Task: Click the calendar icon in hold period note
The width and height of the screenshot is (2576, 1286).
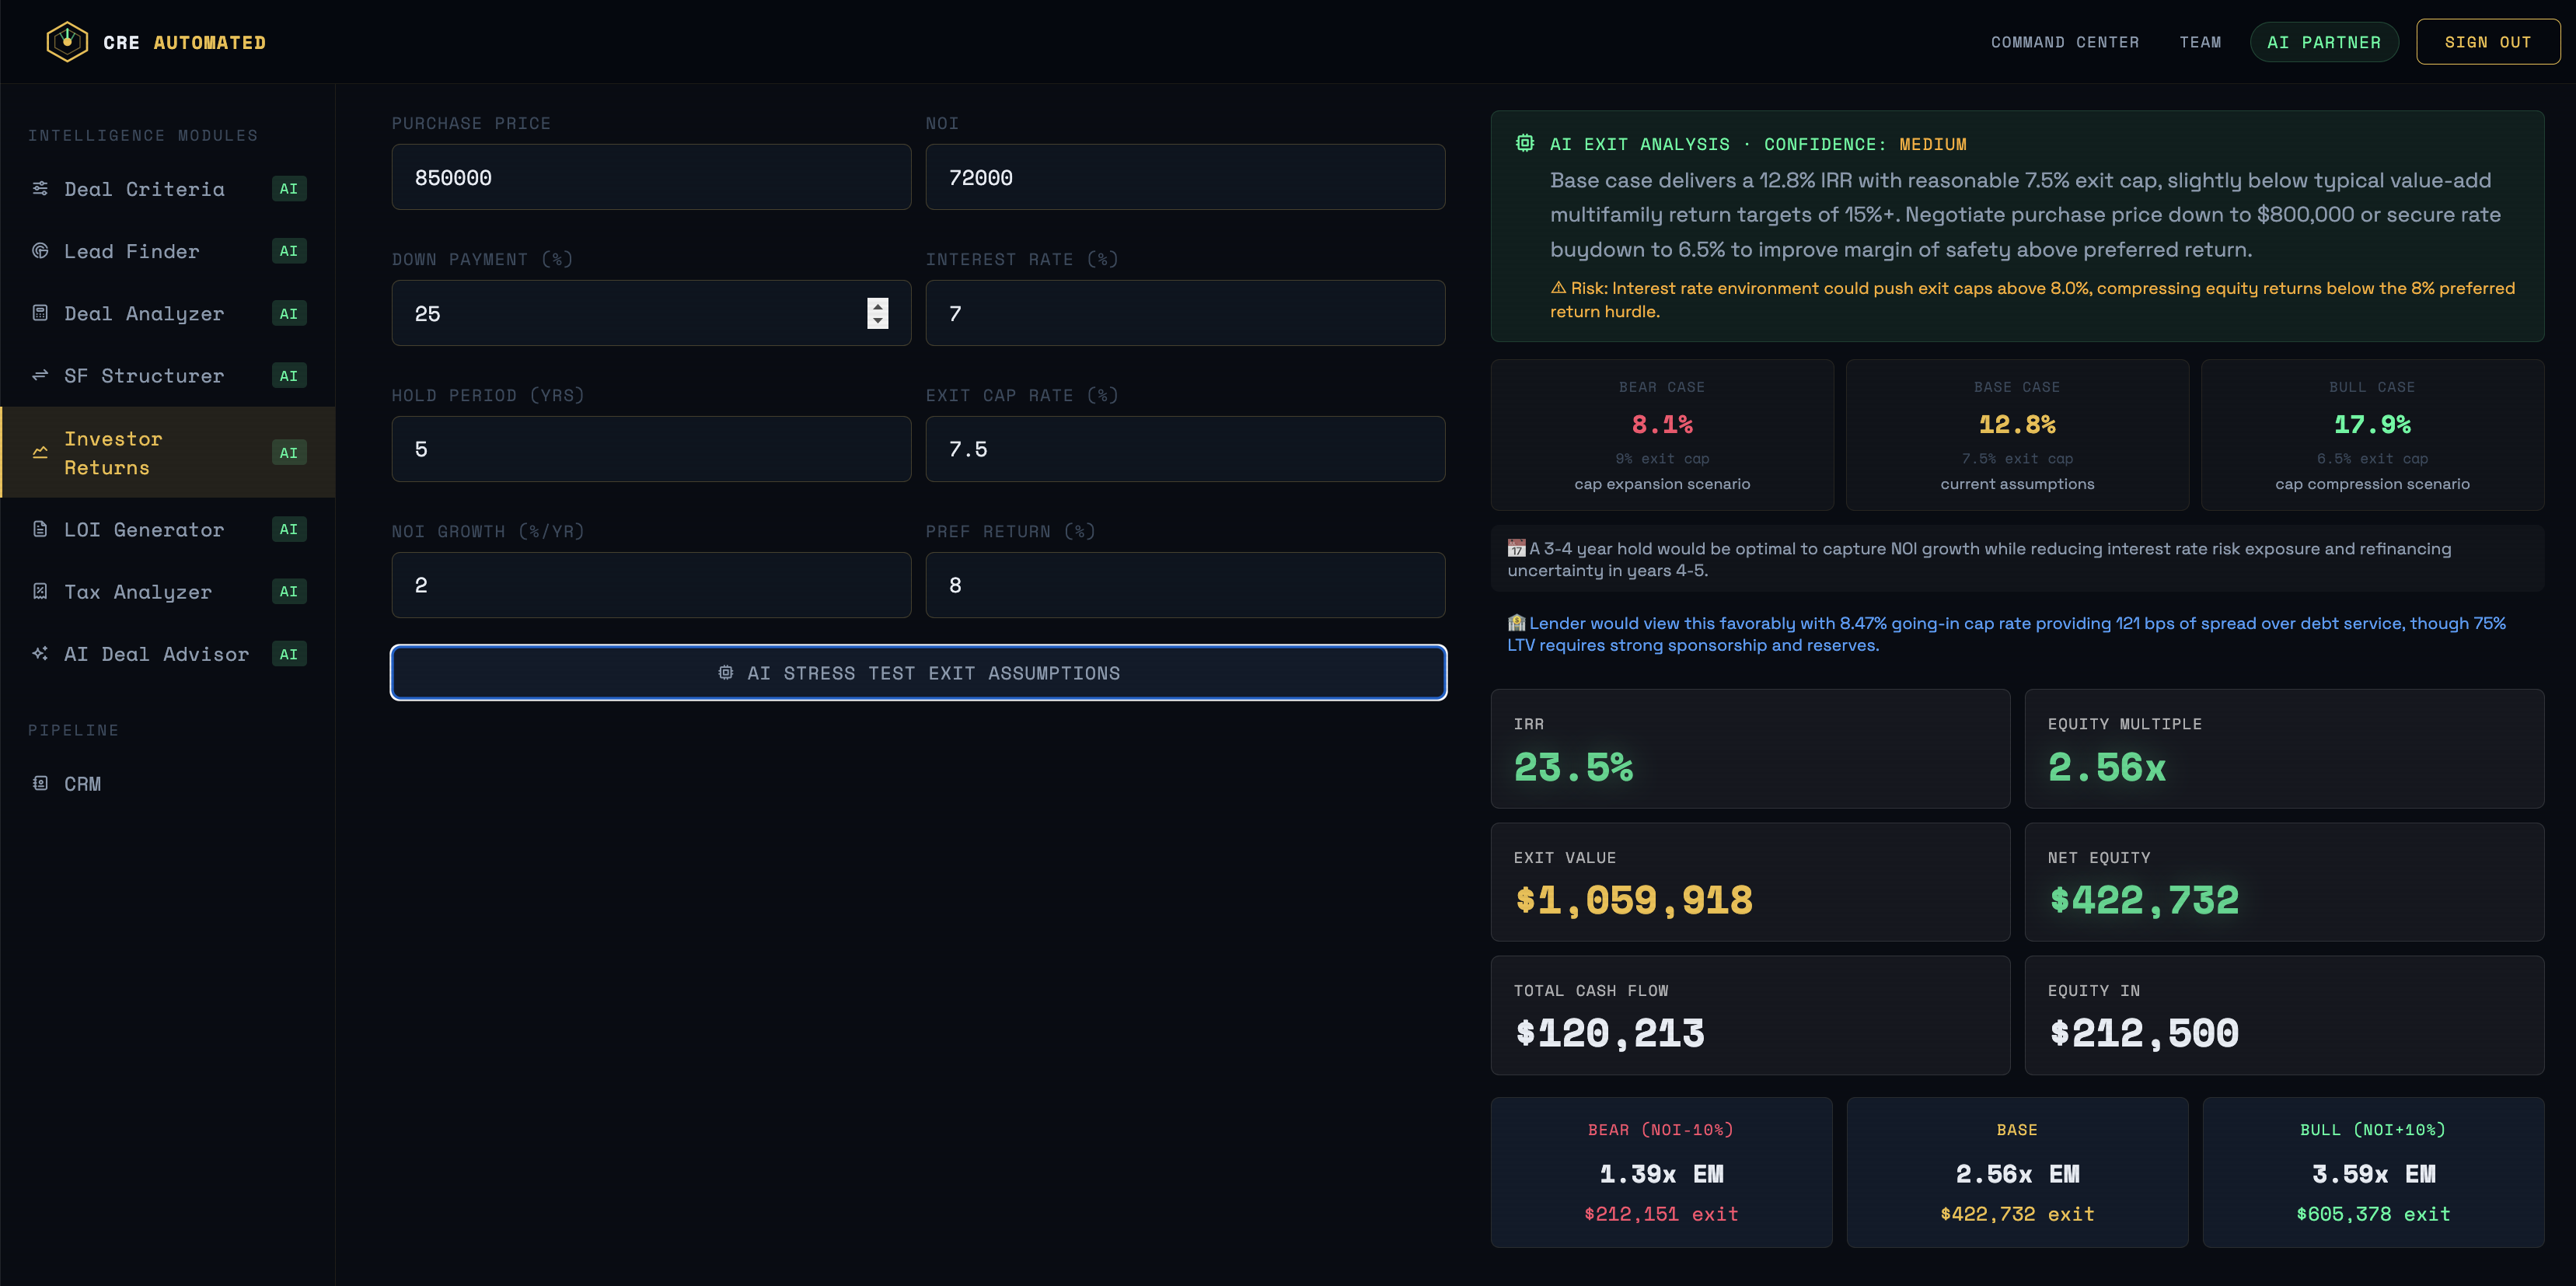Action: [x=1516, y=548]
